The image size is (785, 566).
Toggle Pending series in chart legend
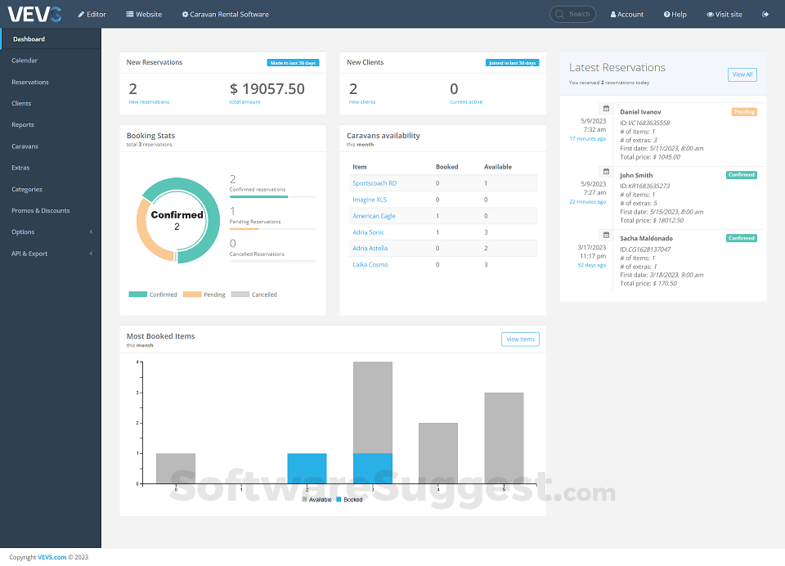click(x=204, y=294)
